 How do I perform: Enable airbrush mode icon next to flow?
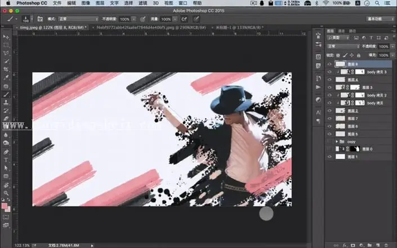click(x=184, y=19)
